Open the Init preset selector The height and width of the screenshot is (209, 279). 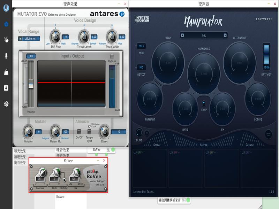click(x=204, y=36)
